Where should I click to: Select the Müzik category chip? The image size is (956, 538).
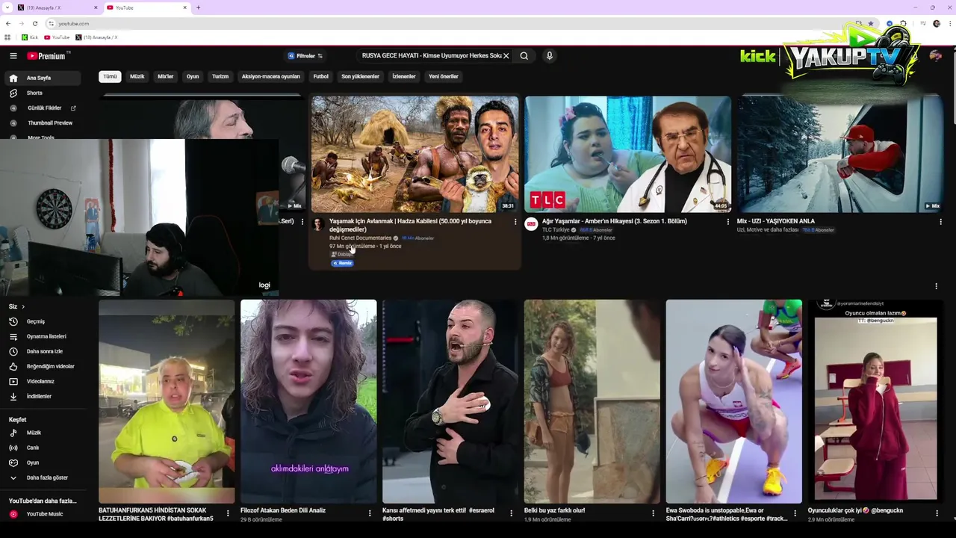pos(137,76)
